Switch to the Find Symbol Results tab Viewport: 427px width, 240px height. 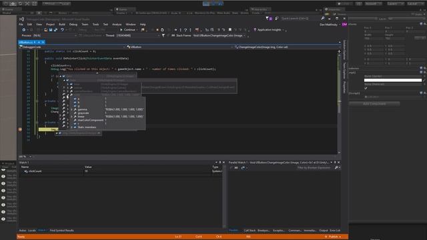(62, 231)
